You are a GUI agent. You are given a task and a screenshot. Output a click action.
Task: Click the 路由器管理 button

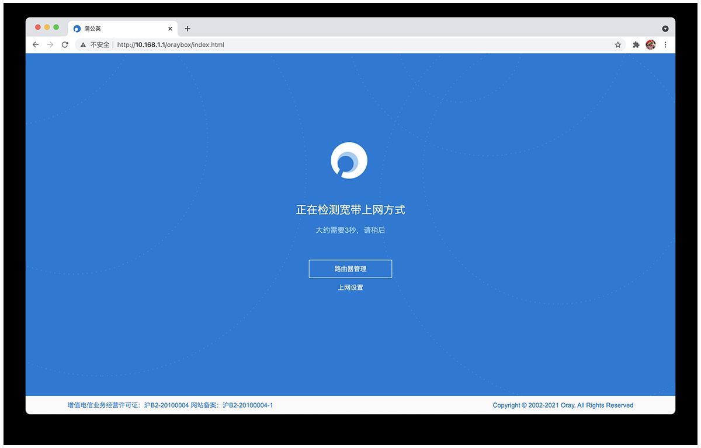pos(350,269)
